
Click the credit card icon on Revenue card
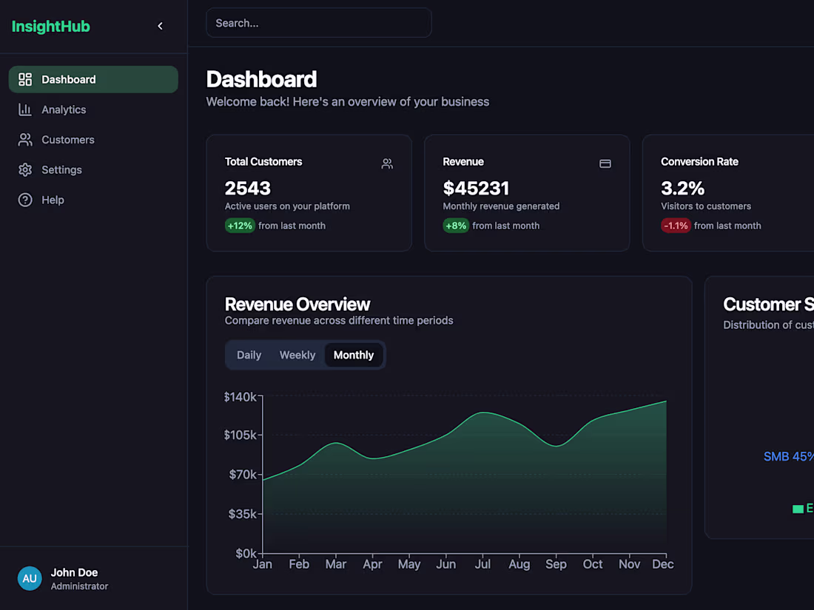click(x=605, y=163)
